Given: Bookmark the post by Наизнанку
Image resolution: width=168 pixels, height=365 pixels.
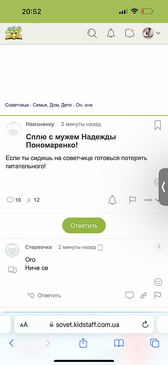Looking at the screenshot, I should pos(158,125).
